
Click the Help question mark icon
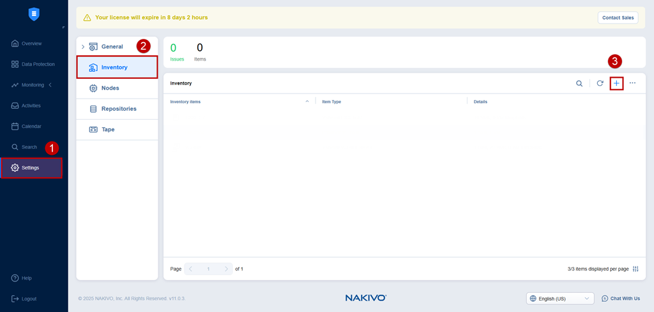tap(15, 278)
